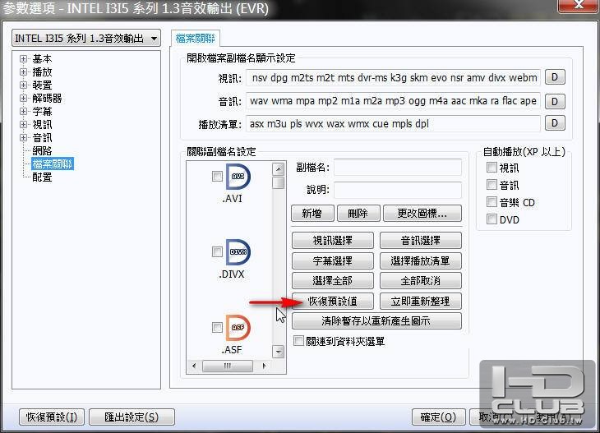Click the .ASF file type icon
Screen dimensions: 600x433
coord(238,328)
